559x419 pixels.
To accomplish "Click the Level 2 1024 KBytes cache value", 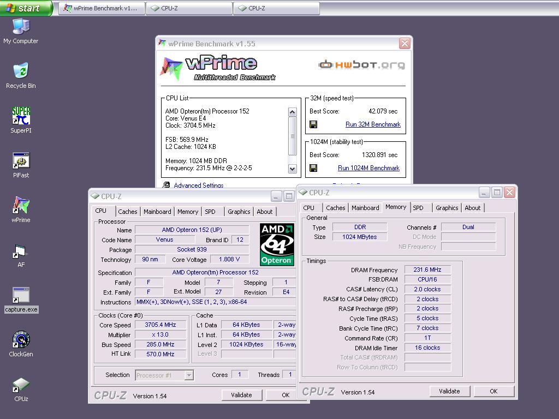I will [246, 345].
